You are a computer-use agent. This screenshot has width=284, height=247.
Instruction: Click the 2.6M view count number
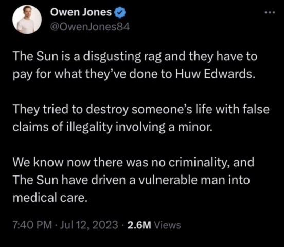click(x=139, y=225)
